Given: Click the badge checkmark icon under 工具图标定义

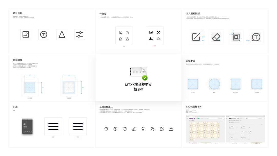Looking at the screenshot, I should pos(106,129).
